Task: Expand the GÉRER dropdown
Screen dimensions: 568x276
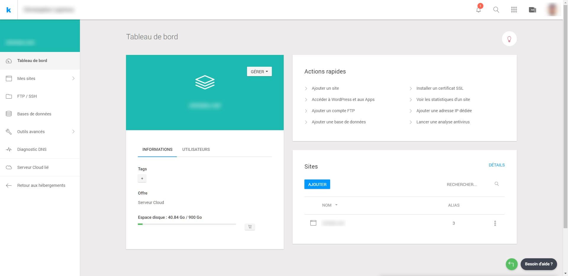Action: tap(259, 72)
